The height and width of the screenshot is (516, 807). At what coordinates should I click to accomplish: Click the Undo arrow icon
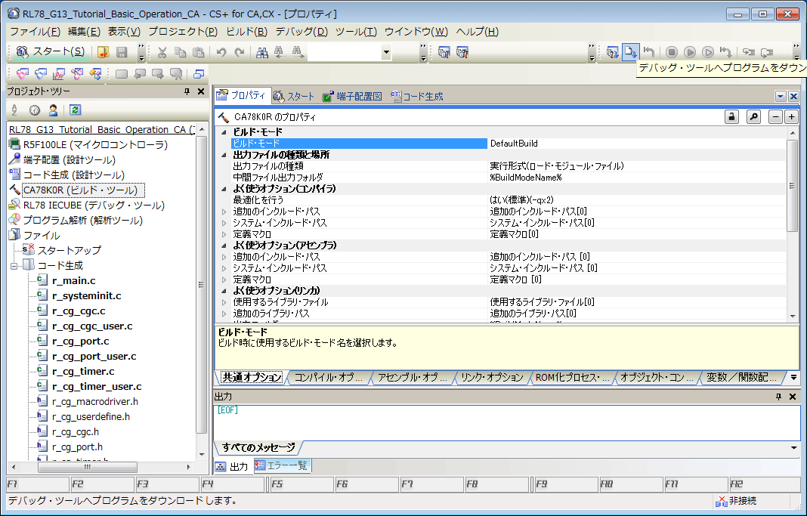point(221,52)
